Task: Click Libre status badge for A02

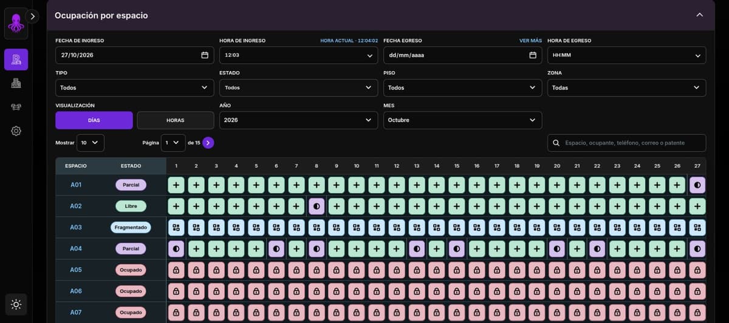Action: 131,206
